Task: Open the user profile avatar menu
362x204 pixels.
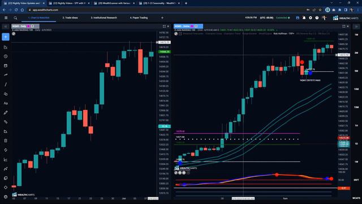Action: 324,18
